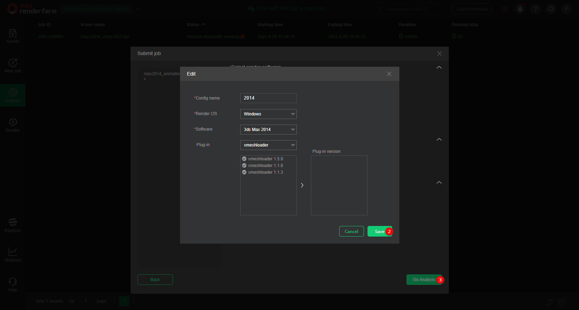Click the empty Plug-in version list box
The height and width of the screenshot is (310, 579).
[339, 185]
